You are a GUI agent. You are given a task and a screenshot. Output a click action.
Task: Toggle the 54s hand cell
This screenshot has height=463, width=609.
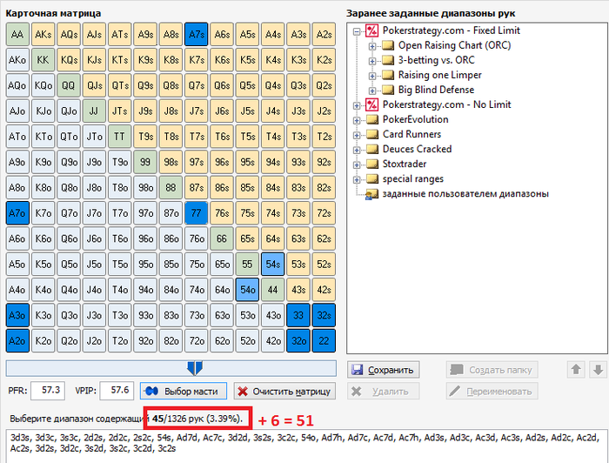coord(272,264)
